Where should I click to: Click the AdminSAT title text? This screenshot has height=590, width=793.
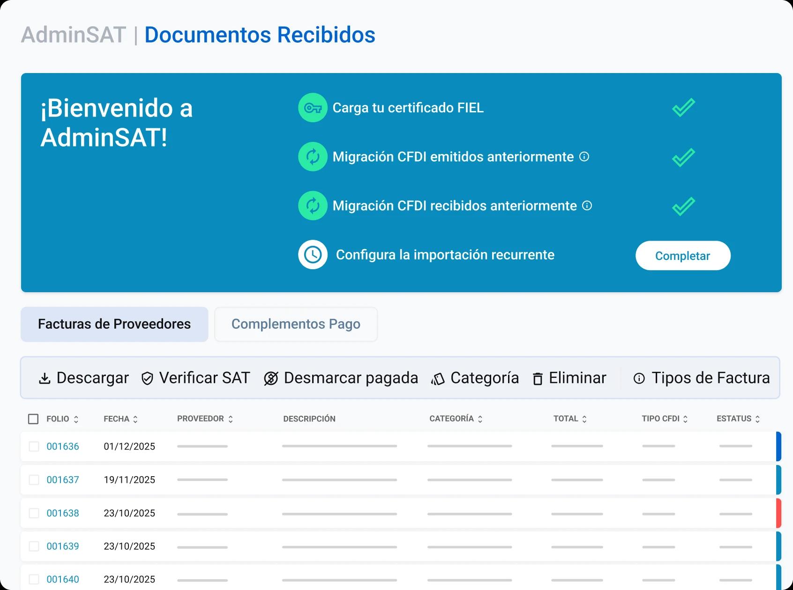[x=74, y=35]
